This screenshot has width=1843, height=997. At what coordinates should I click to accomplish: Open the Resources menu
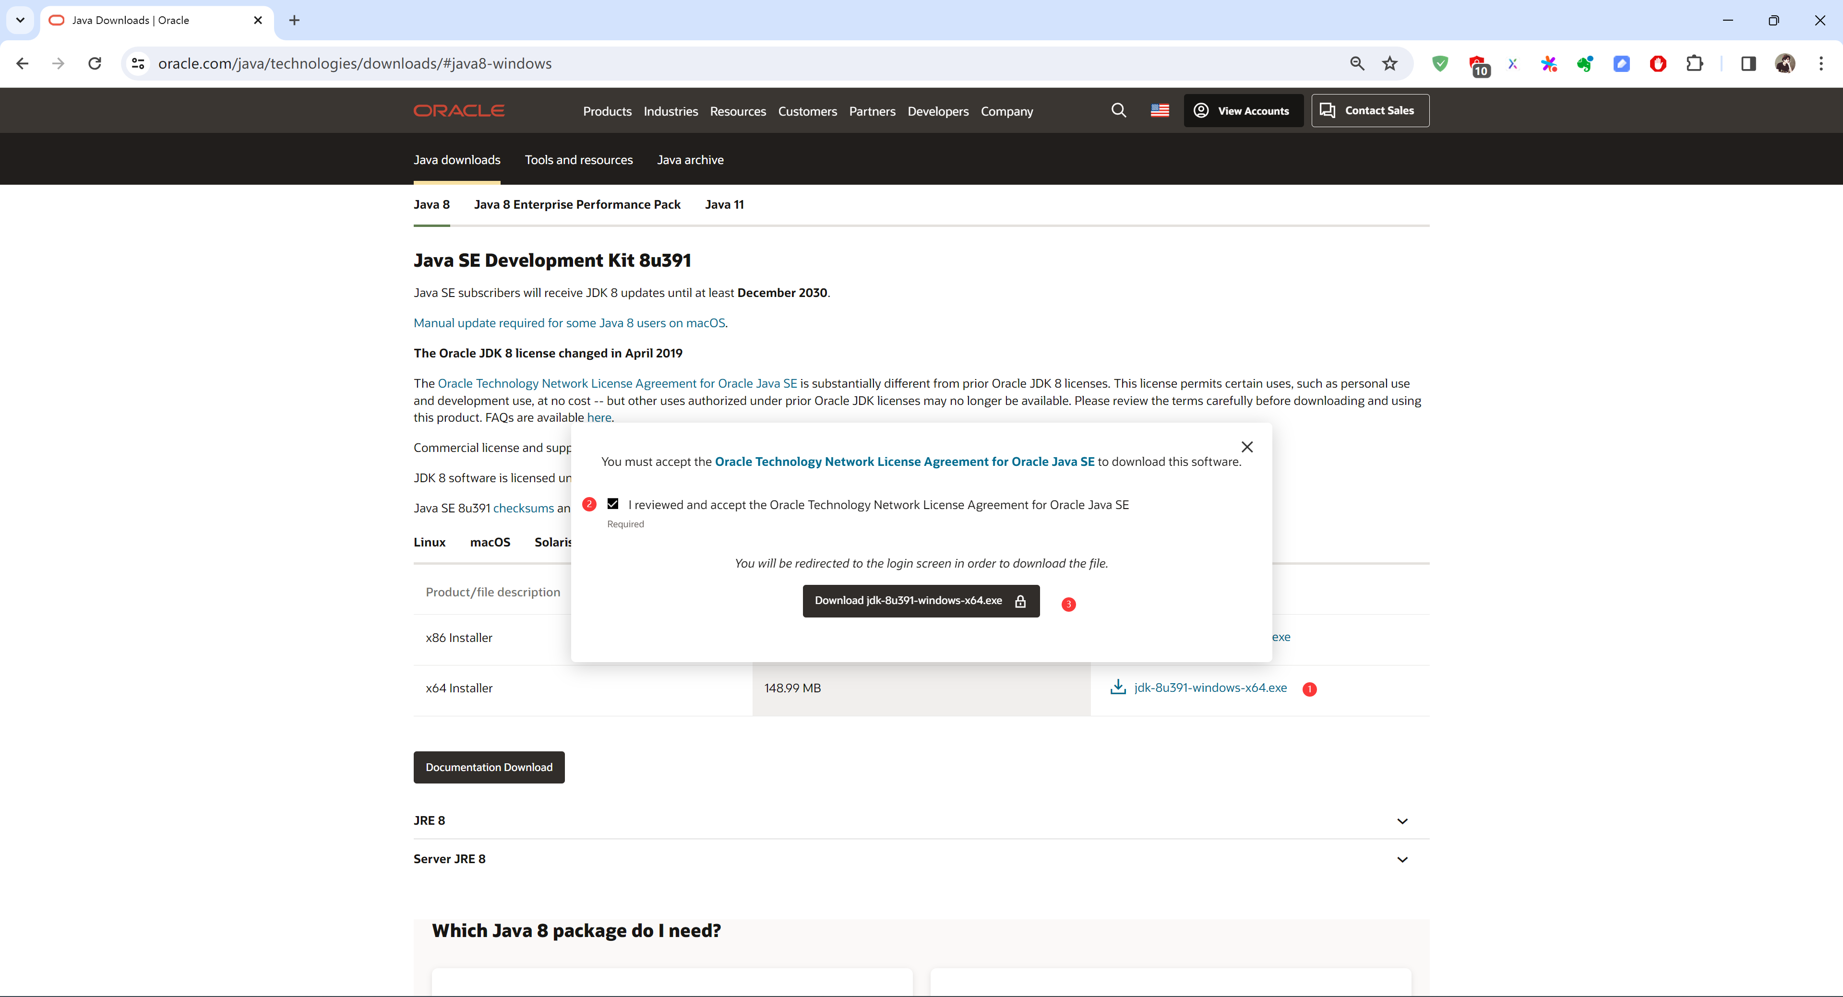click(738, 111)
